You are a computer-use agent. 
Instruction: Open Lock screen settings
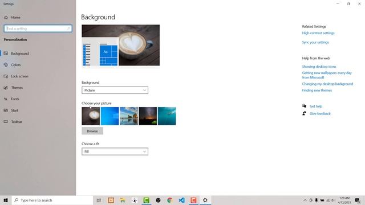point(16,76)
